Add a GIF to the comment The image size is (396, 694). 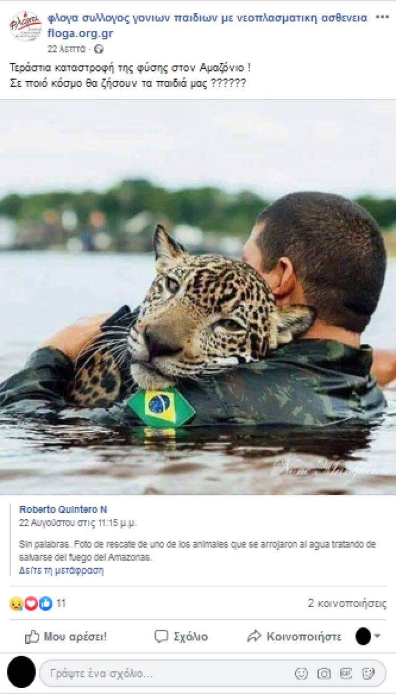point(346,673)
